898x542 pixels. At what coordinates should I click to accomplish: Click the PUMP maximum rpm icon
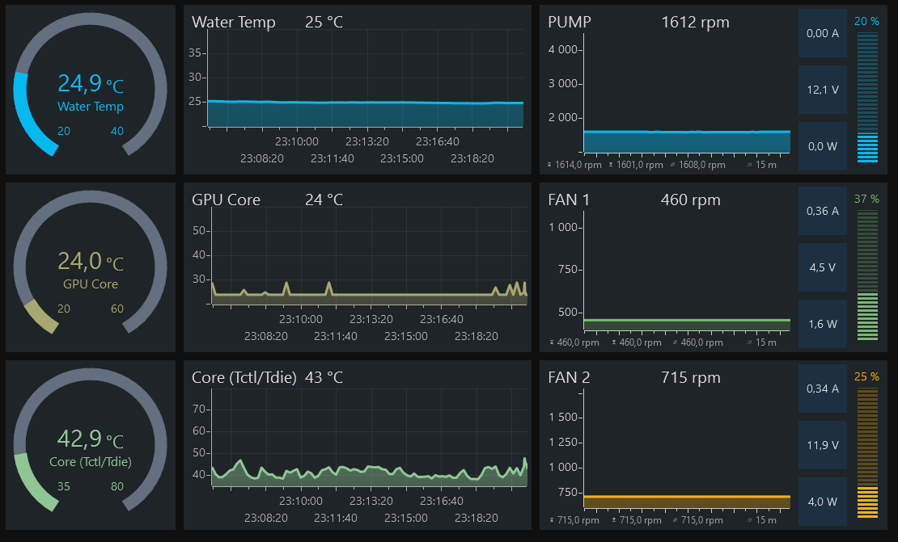tap(550, 165)
